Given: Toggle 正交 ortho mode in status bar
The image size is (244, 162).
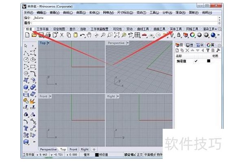Looking at the screenshot, I should coord(140,155).
